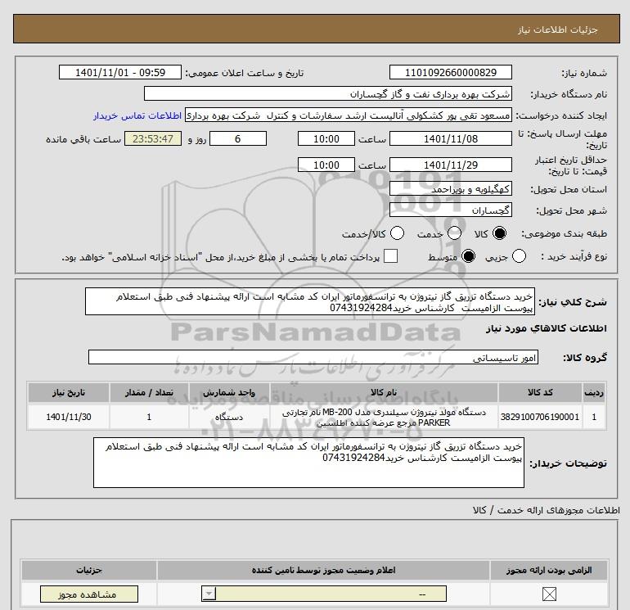Click the نام کالا column header

384,392
